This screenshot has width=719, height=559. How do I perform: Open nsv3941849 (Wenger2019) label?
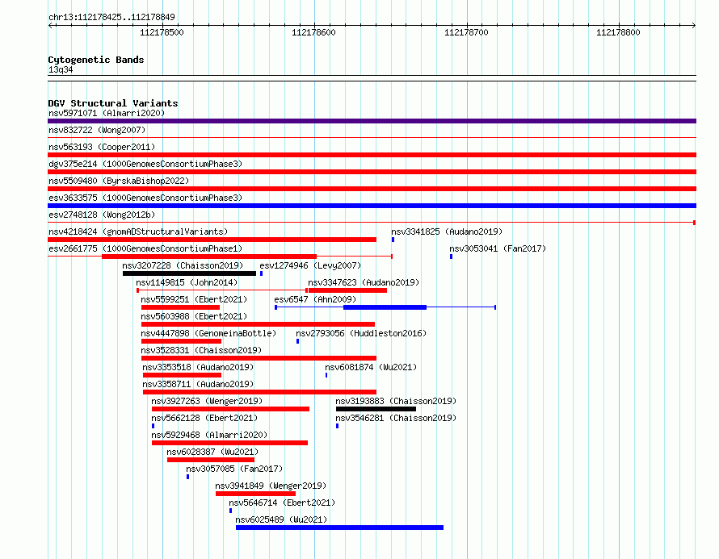pyautogui.click(x=271, y=486)
